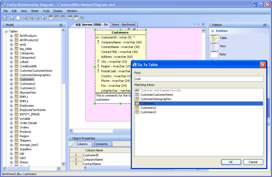
Task: Select the Customers entity title on the diagram
Action: click(x=120, y=32)
